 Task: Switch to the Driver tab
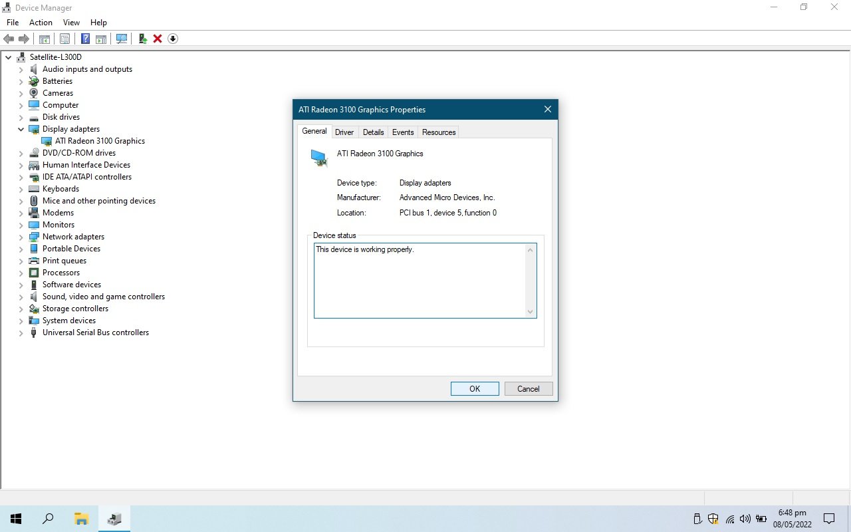344,132
